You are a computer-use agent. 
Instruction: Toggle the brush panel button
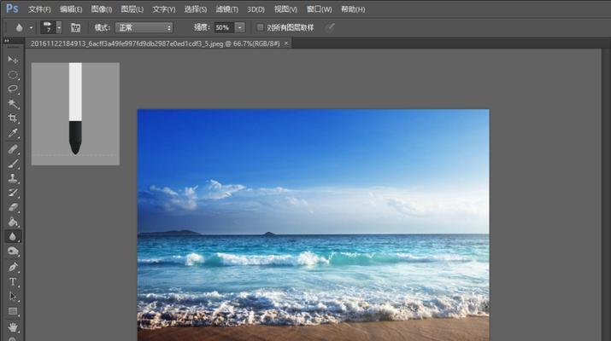[x=75, y=27]
